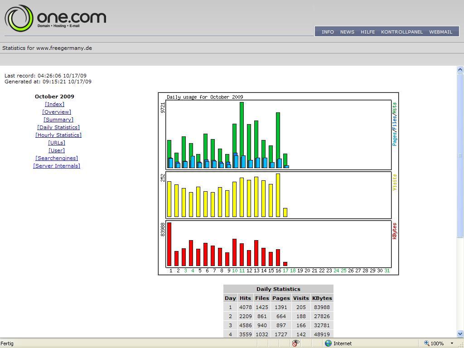
Task: Open the WEBMAIL menu item
Action: (x=440, y=32)
